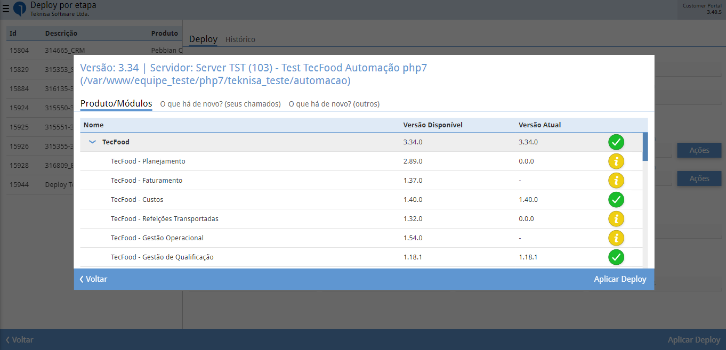This screenshot has height=350, width=726.
Task: Select TecFood - Gestão Operacional row
Action: (x=361, y=238)
